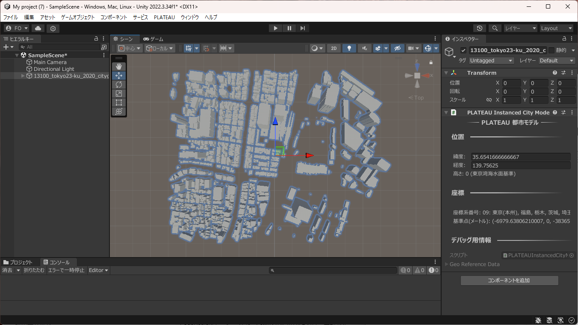The image size is (578, 325).
Task: Toggle hidden objects visibility eye icon
Action: 397,48
